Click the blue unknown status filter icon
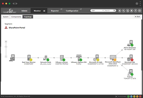The image size is (143, 98). tap(131, 96)
